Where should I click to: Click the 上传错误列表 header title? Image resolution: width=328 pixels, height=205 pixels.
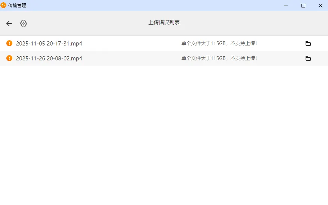click(164, 23)
